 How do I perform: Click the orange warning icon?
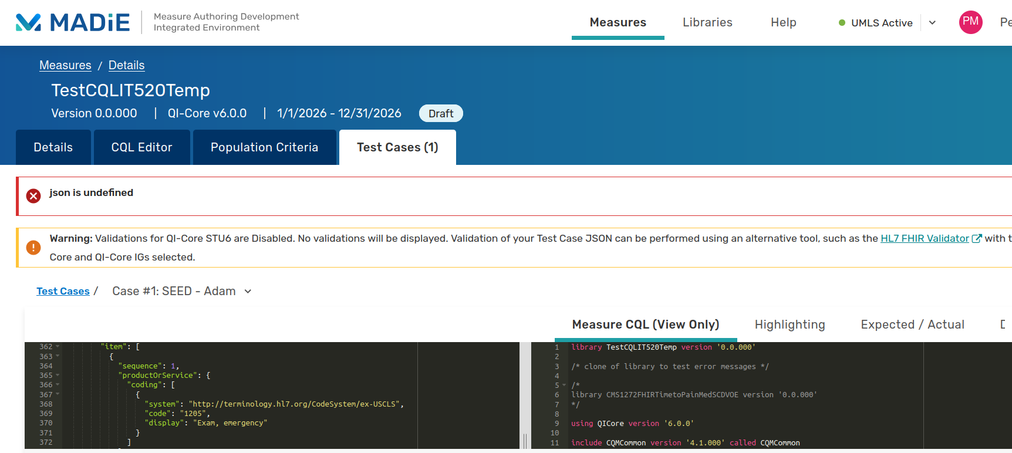click(33, 248)
